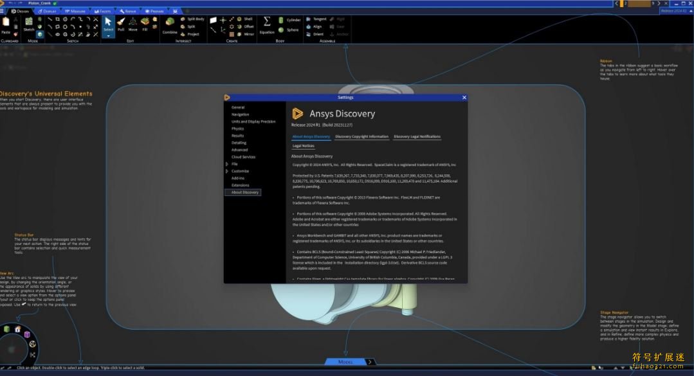Open the Select tool dropdown arrow
This screenshot has width=694, height=376.
click(x=108, y=35)
